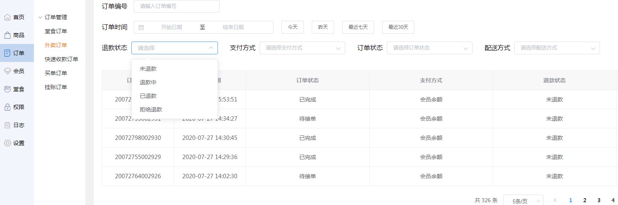This screenshot has height=205, width=618.
Task: Open the 首页 home icon in sidebar
Action: tap(7, 17)
